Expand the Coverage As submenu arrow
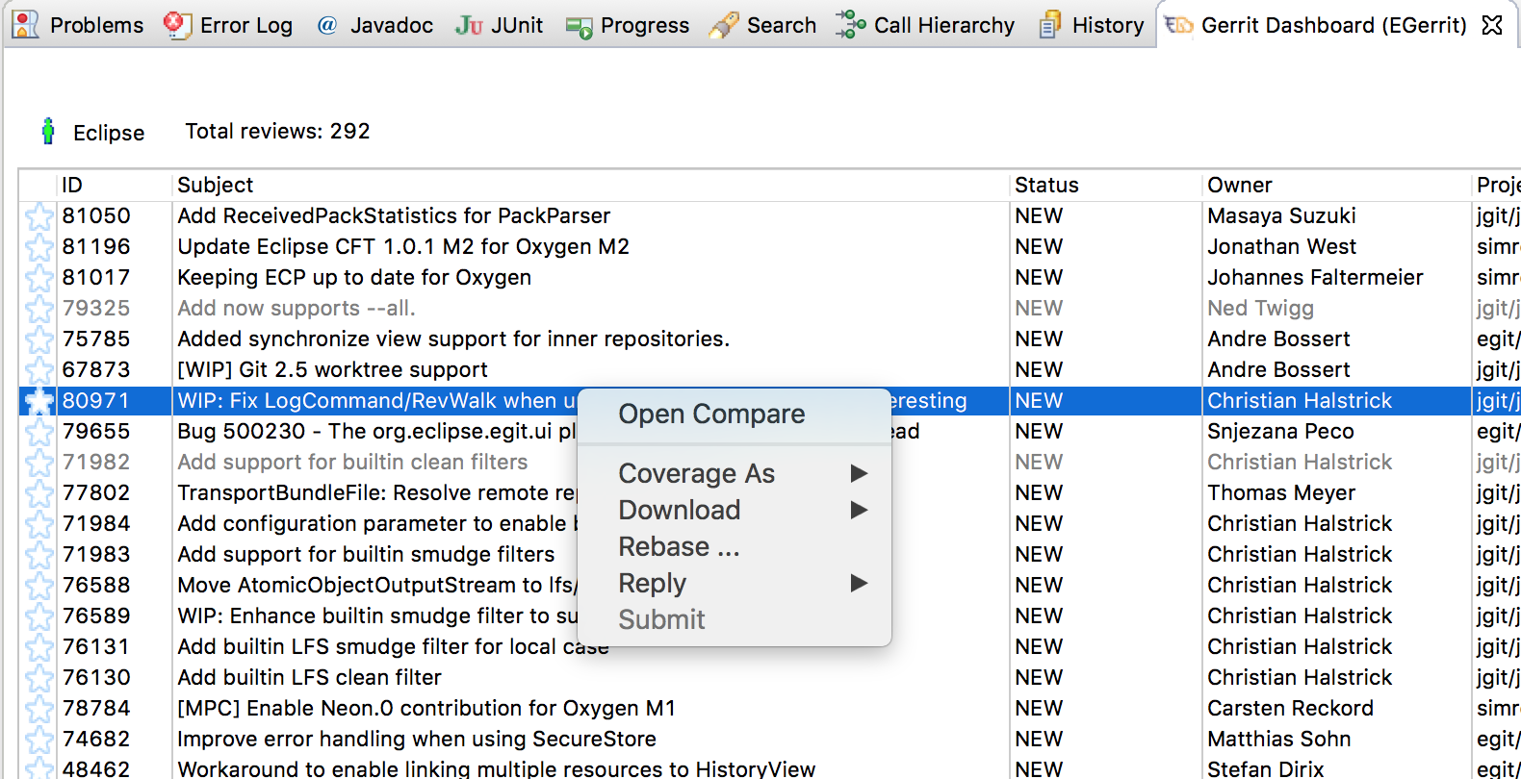 click(x=859, y=473)
